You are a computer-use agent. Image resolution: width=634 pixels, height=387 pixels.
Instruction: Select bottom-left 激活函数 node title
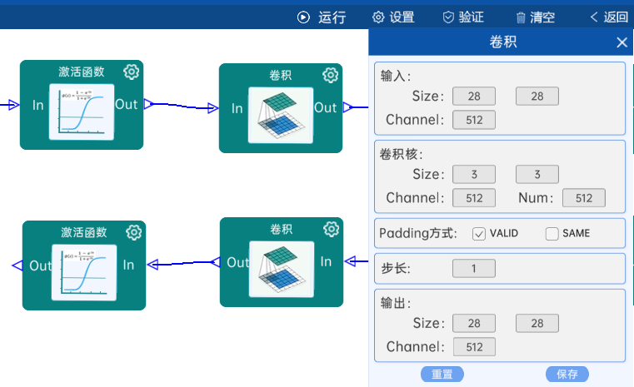click(84, 232)
